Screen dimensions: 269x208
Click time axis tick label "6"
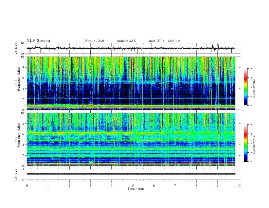154,186
